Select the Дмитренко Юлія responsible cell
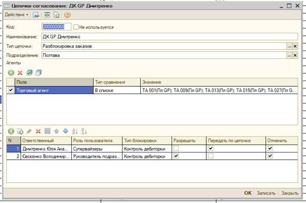 tap(46, 149)
